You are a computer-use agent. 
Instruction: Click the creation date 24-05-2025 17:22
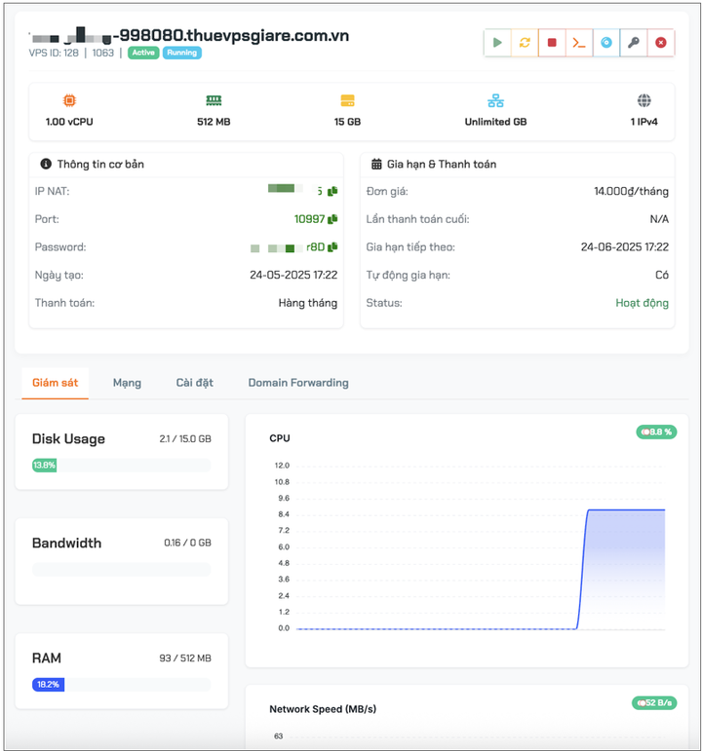pos(293,275)
